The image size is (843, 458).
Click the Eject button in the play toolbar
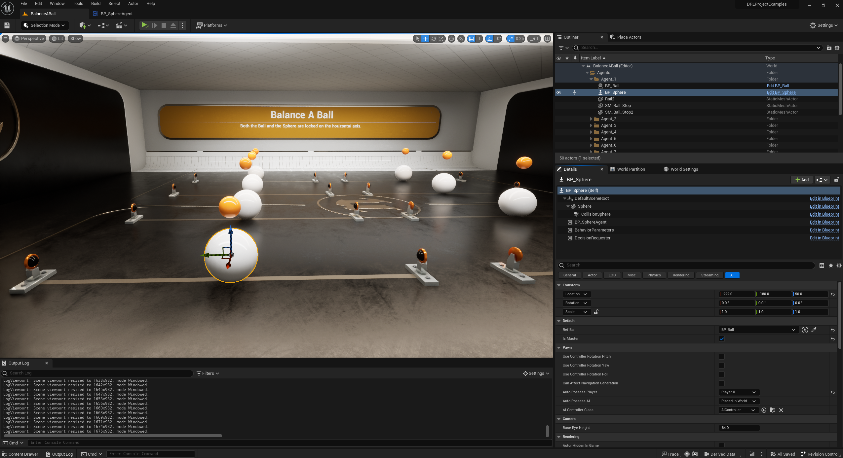point(173,25)
